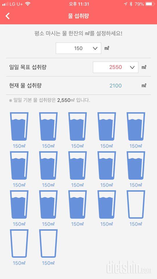Tap the 물 섭취량 header title
This screenshot has height=279, width=157.
click(78, 16)
